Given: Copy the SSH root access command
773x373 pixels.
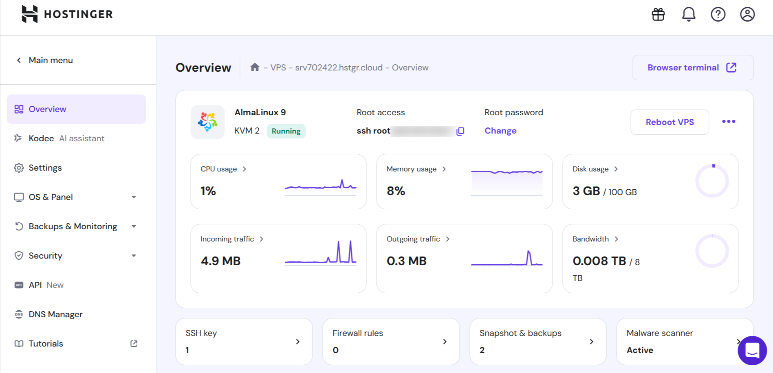Looking at the screenshot, I should point(460,131).
